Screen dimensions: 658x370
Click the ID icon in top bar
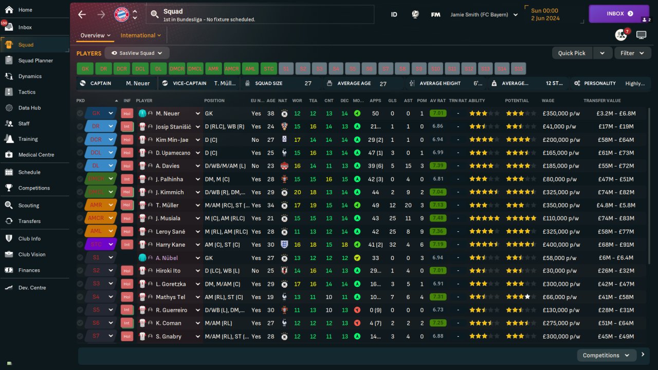click(x=394, y=14)
